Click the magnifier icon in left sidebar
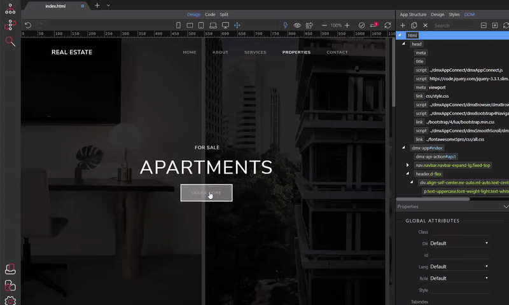The height and width of the screenshot is (305, 509). (x=10, y=41)
